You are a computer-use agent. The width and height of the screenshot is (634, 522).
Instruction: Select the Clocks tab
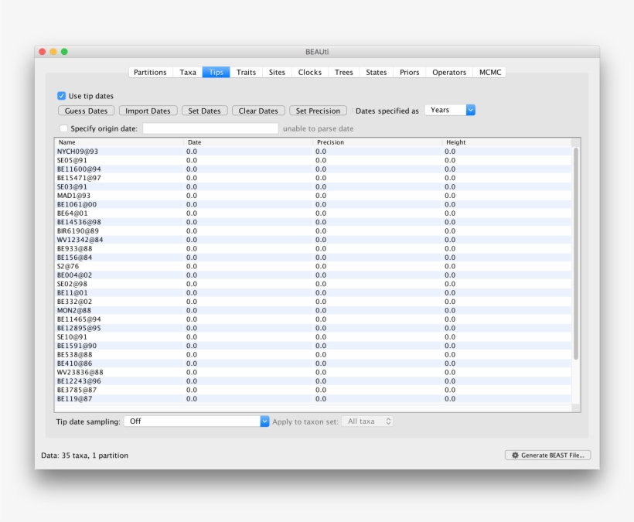click(309, 72)
